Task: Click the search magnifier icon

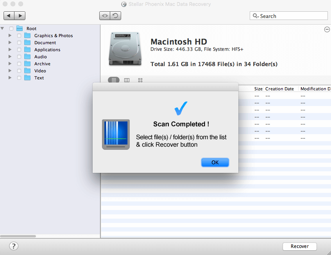Action: tap(256, 16)
